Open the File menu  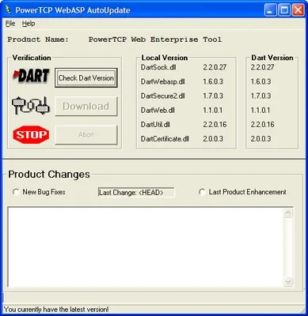[x=10, y=24]
